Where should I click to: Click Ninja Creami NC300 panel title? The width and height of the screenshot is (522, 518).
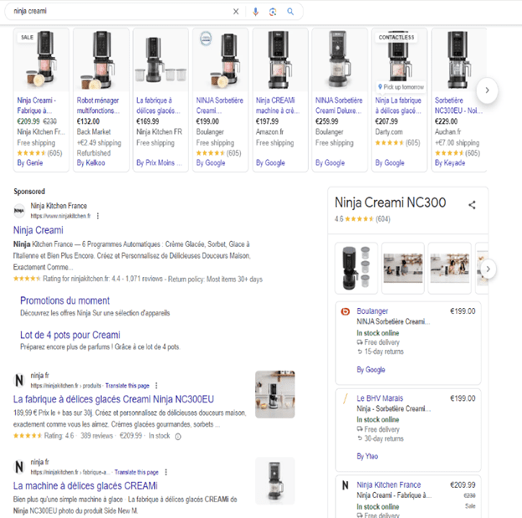(390, 203)
